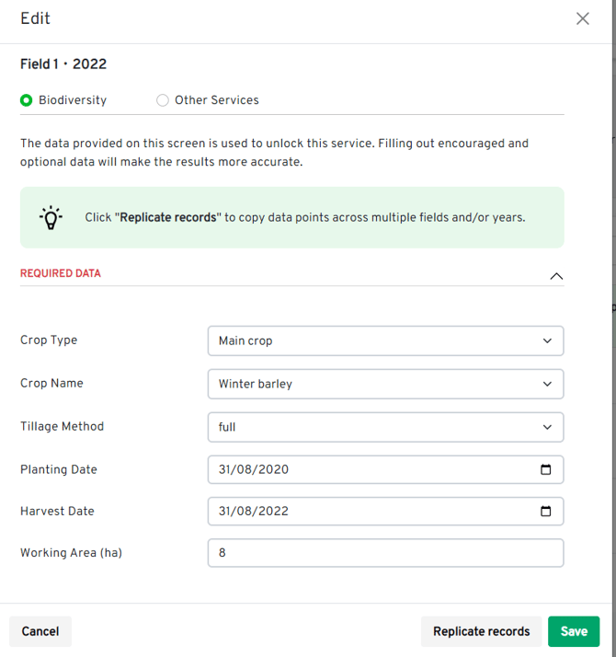Image resolution: width=616 pixels, height=657 pixels.
Task: Click the Harvest Date field
Action: (368, 512)
